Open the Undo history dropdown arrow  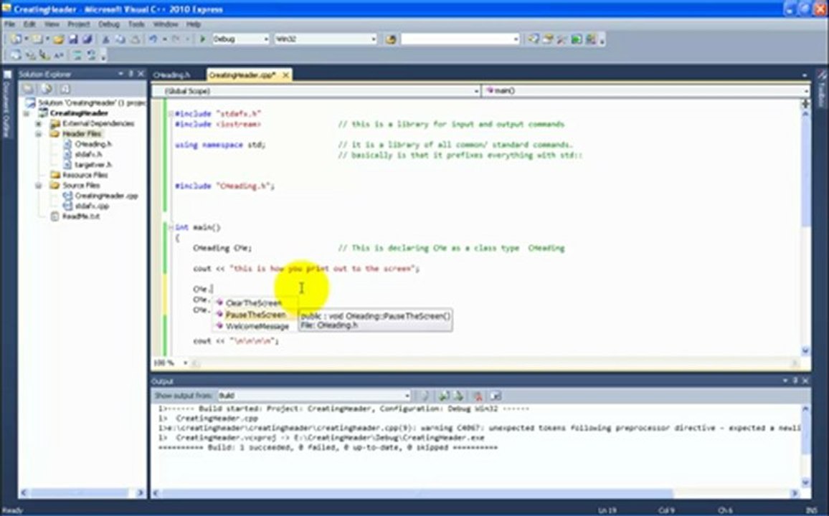coord(164,39)
